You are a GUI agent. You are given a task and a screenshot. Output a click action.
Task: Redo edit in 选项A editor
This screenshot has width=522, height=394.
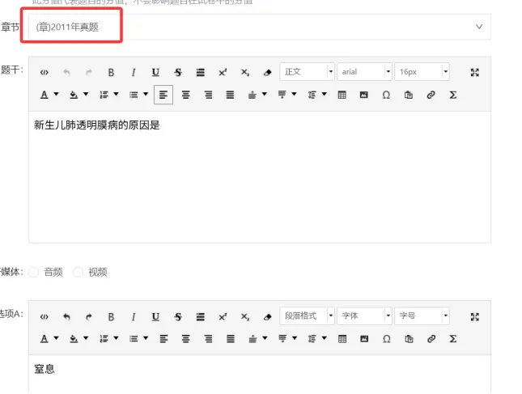coord(88,317)
